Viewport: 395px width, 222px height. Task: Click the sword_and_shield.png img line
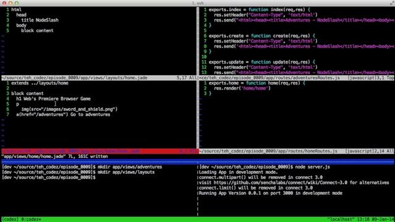coord(69,109)
